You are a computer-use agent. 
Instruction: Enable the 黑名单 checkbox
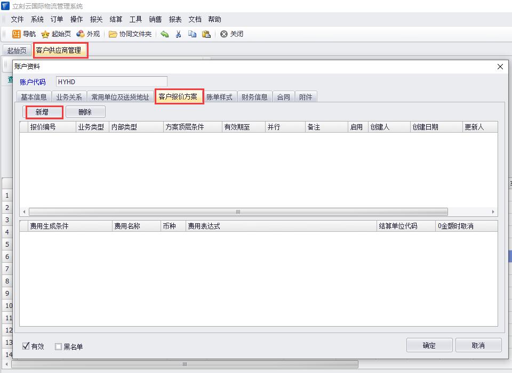click(59, 346)
